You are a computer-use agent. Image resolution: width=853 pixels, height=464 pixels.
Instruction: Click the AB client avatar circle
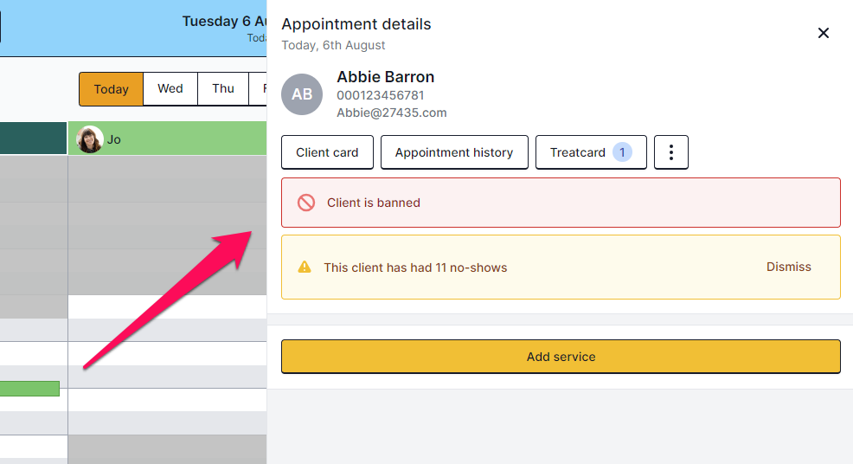pos(302,94)
